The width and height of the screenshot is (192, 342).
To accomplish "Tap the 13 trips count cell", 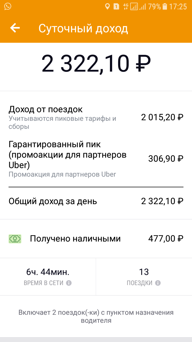I will [144, 277].
